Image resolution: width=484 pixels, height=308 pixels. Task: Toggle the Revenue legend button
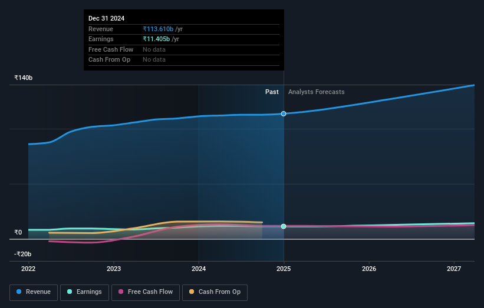[34, 292]
